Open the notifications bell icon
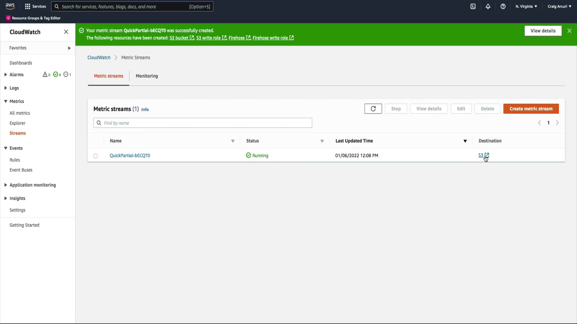577x324 pixels. (x=488, y=6)
